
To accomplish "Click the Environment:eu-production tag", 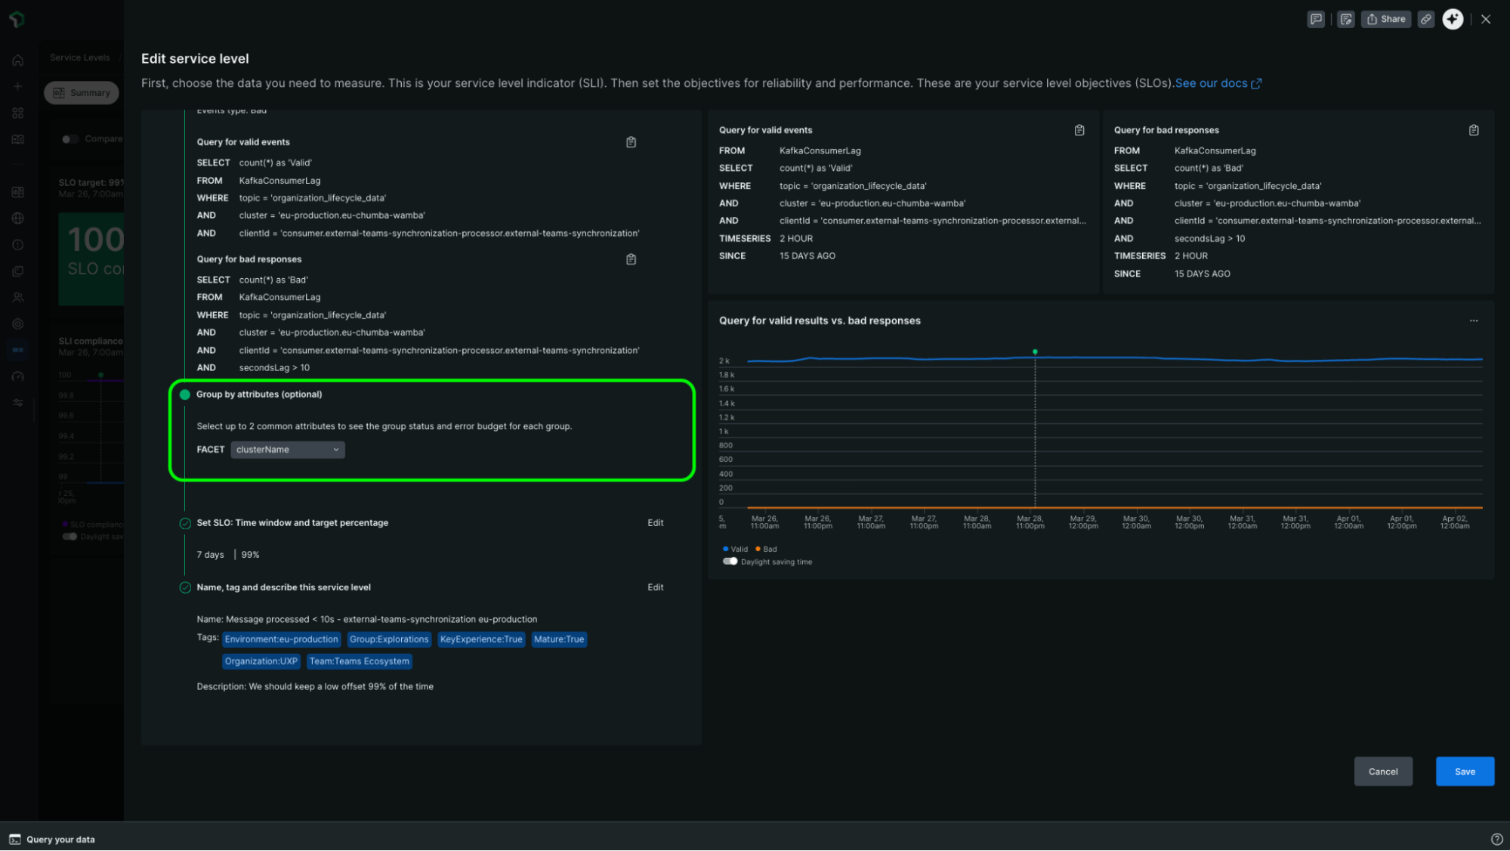I will click(282, 639).
